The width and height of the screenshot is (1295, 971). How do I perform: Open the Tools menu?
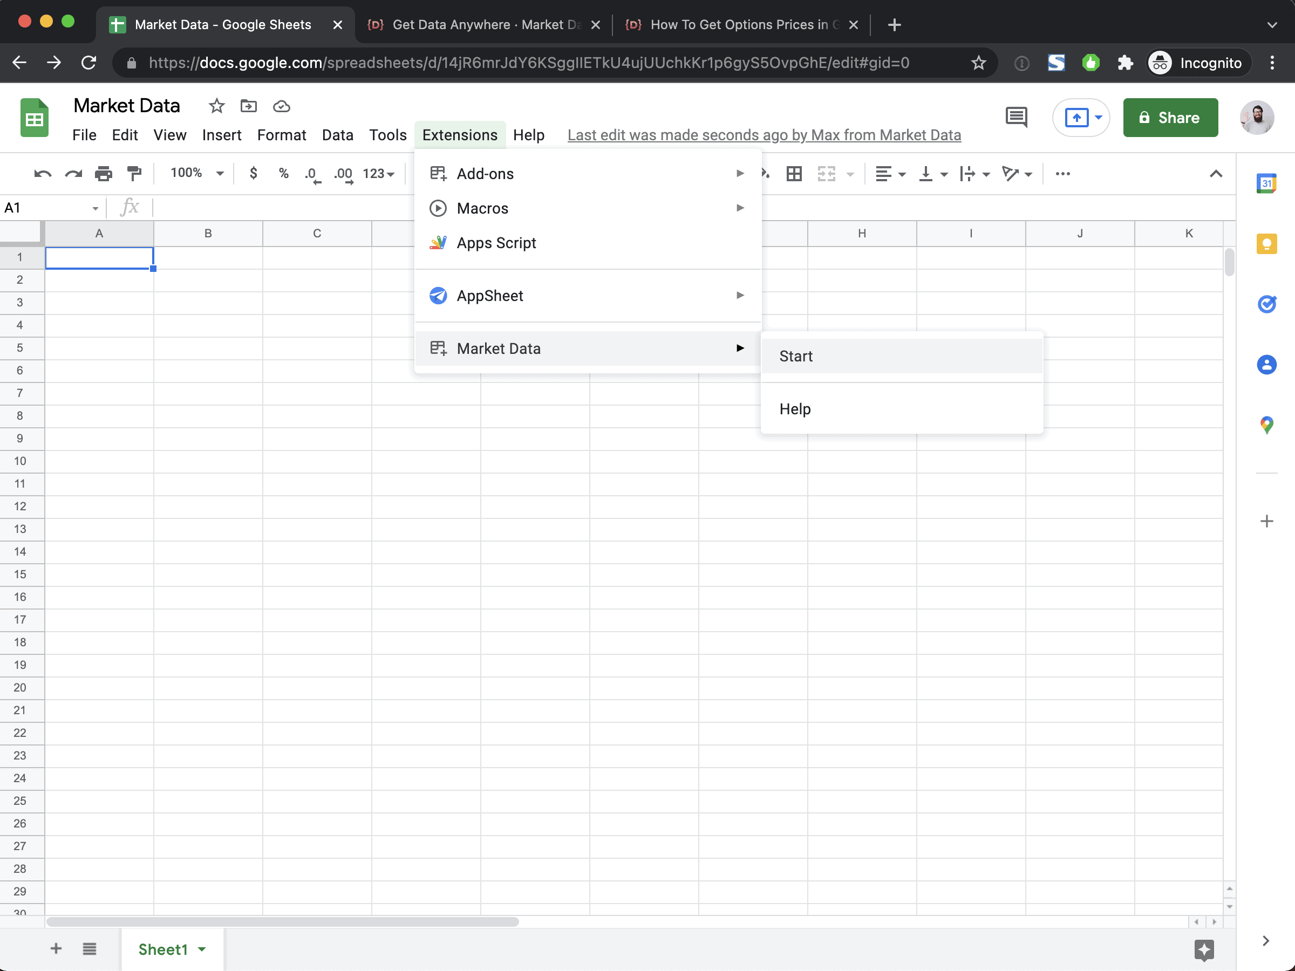387,135
